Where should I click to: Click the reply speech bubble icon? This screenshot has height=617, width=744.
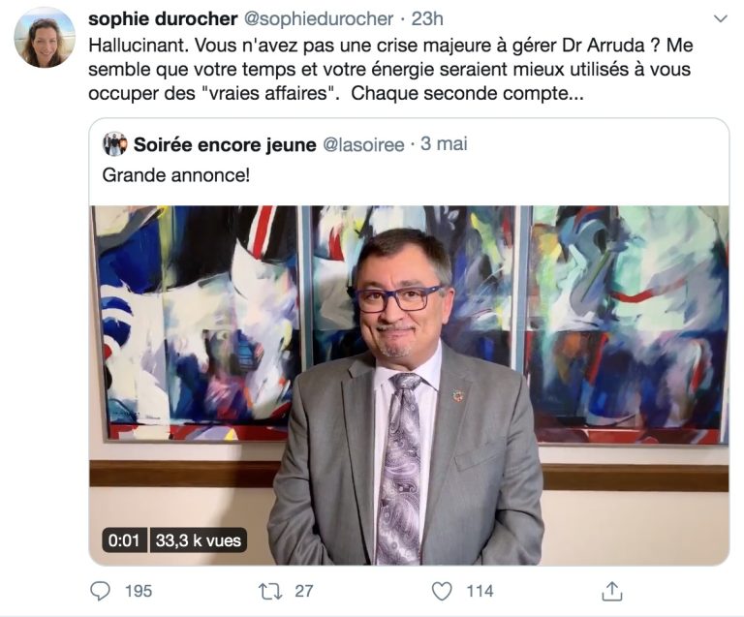(100, 591)
